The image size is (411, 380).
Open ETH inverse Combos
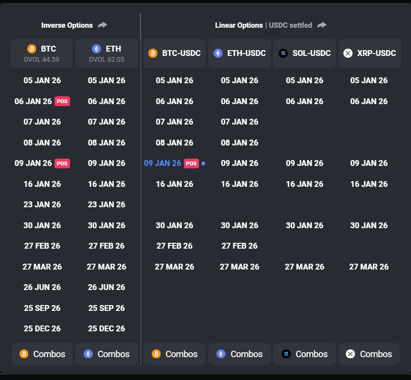(107, 354)
